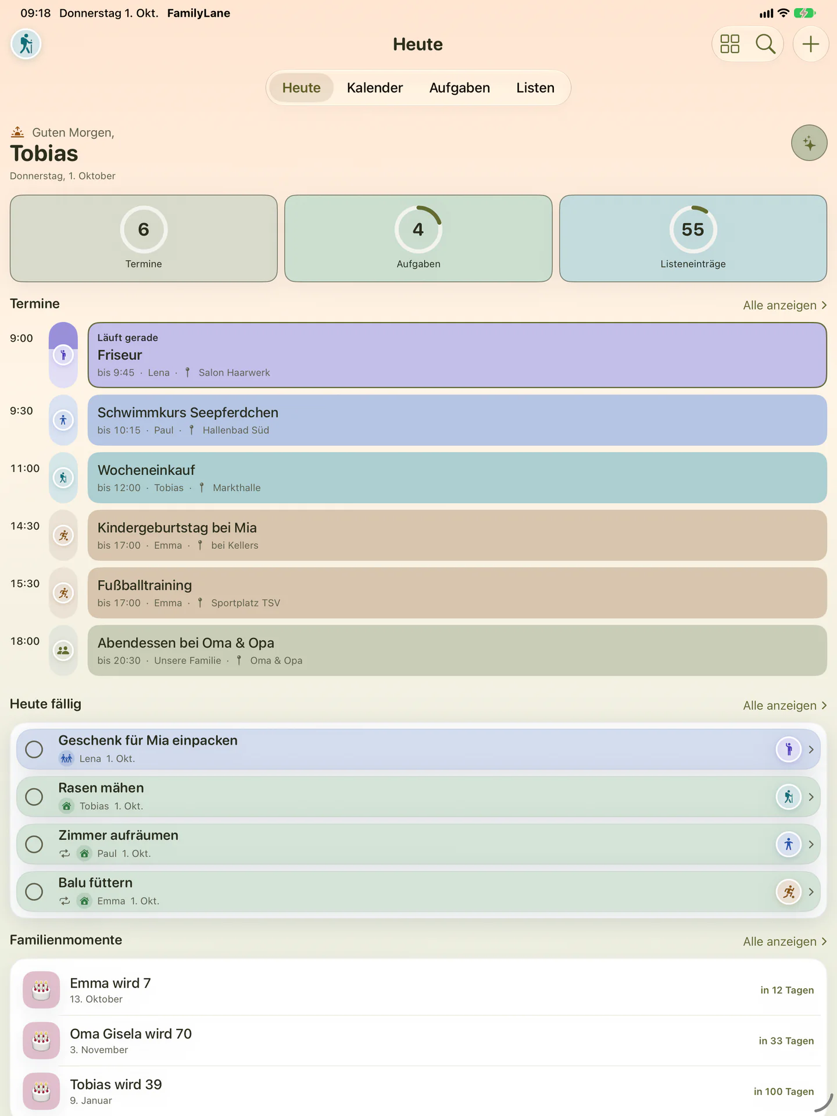Tap the sparkle assistant button
The image size is (837, 1116).
[x=809, y=143]
